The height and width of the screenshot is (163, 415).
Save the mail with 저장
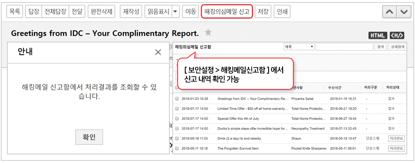pyautogui.click(x=263, y=12)
